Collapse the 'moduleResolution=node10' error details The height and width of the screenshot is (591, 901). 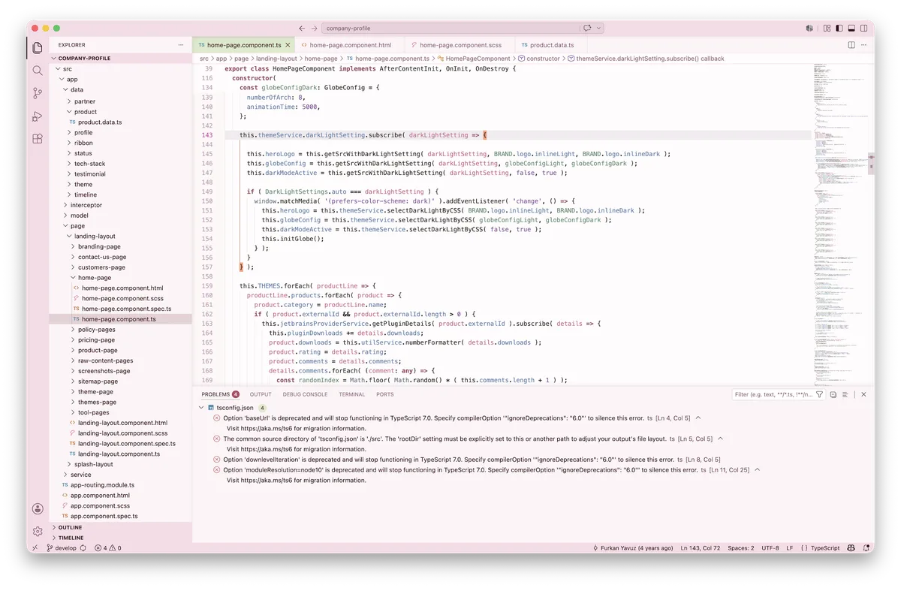click(x=757, y=470)
